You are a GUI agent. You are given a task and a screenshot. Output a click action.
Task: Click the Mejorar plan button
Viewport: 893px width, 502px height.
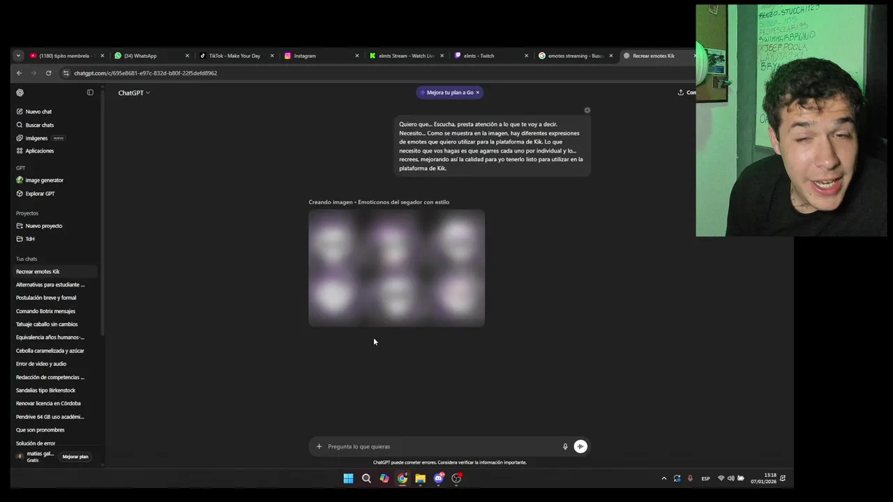click(x=75, y=457)
